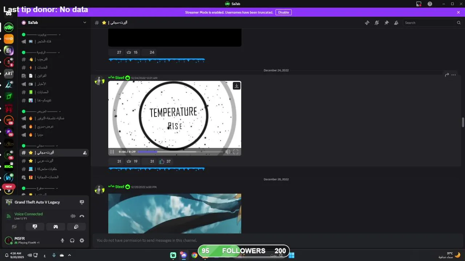Open the server icon with 22 badge
465x261 pixels.
(x=9, y=132)
